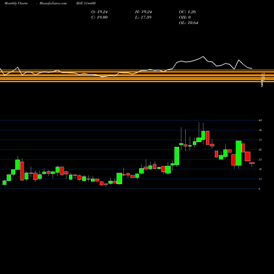
Task: Click the 'OL: 10.64' value
Action: click(x=189, y=23)
